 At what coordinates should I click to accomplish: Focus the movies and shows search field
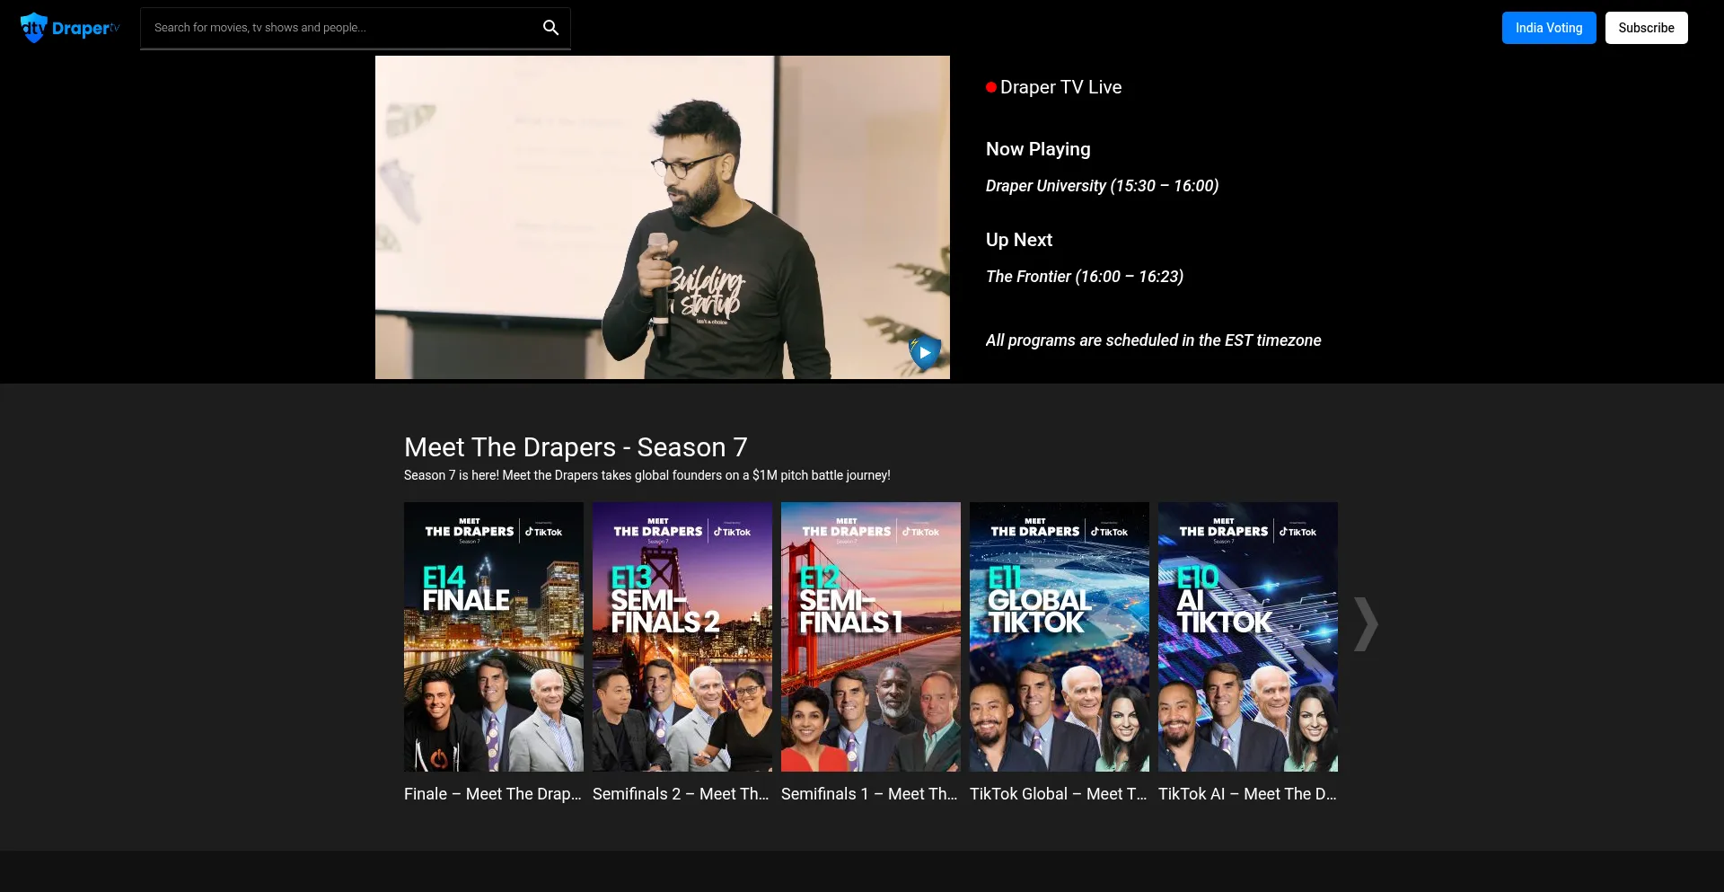point(341,28)
